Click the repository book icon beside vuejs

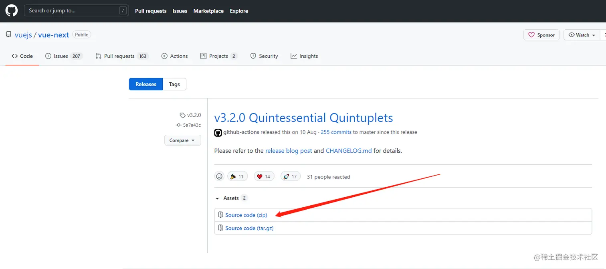(8, 35)
